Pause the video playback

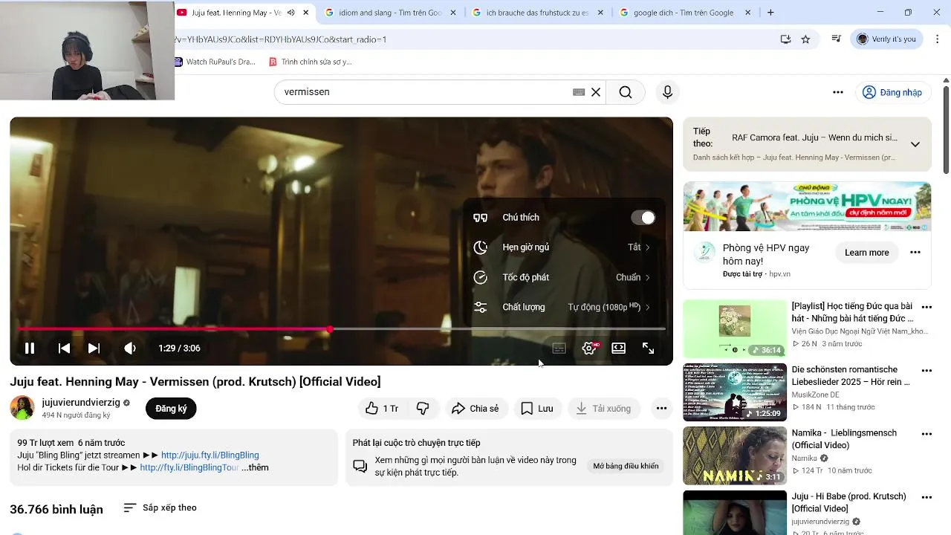coord(30,348)
